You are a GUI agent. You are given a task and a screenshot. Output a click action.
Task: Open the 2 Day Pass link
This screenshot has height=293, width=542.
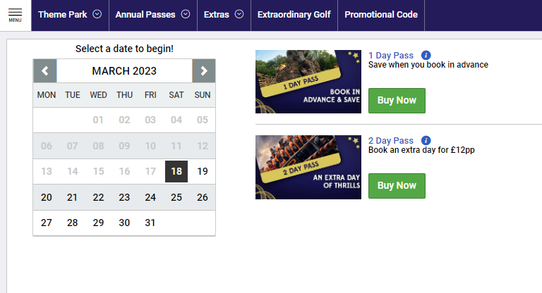coord(391,140)
